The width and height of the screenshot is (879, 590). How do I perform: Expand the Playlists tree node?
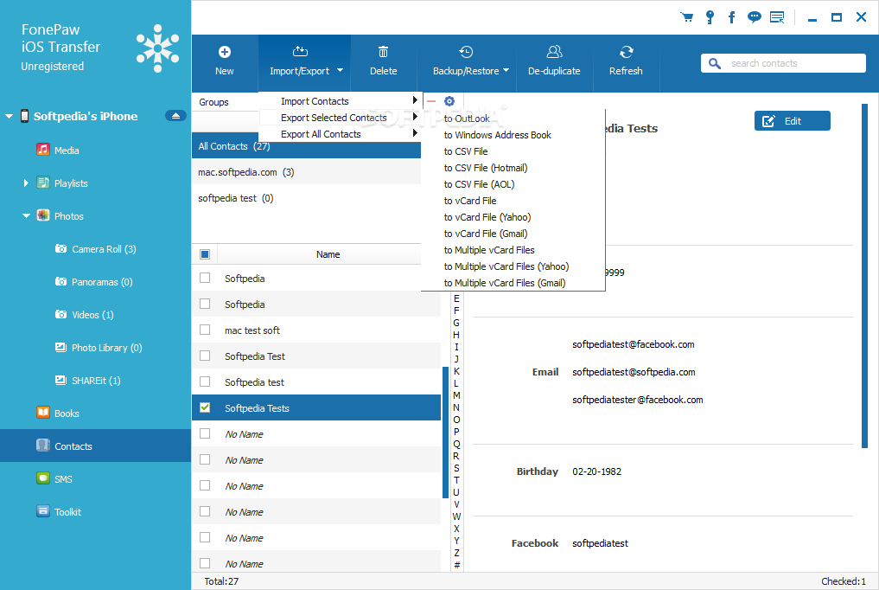tap(26, 183)
